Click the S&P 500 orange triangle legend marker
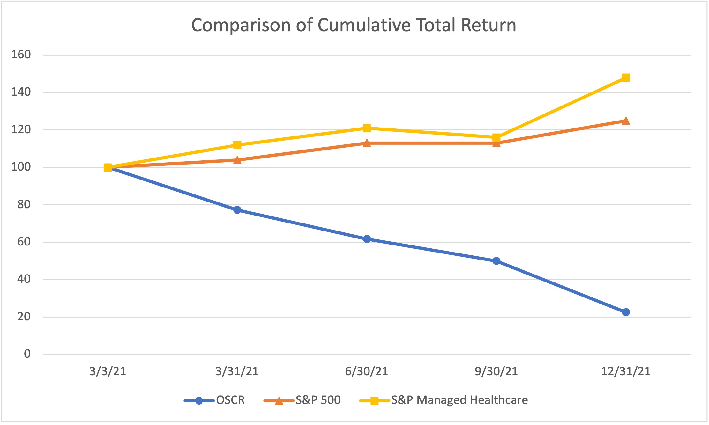 (x=279, y=401)
